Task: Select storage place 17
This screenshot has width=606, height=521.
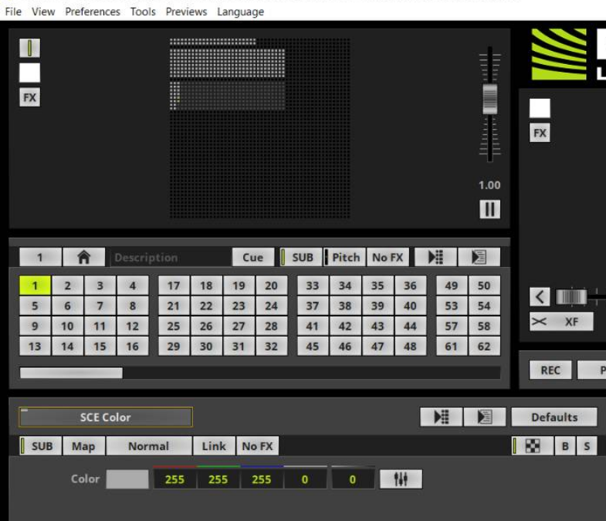Action: [174, 286]
